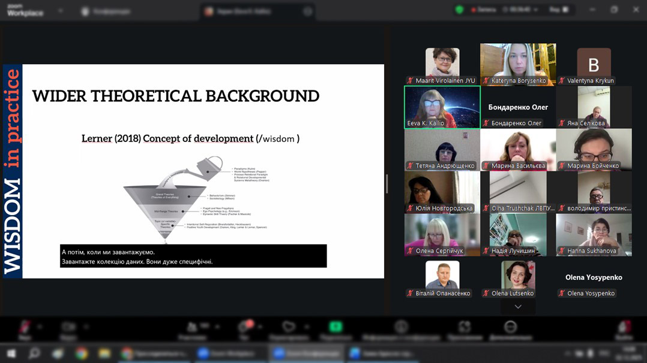Screen dimensions: 647x363
Task: Open the Chat panel with notification badge
Action: coord(244,328)
